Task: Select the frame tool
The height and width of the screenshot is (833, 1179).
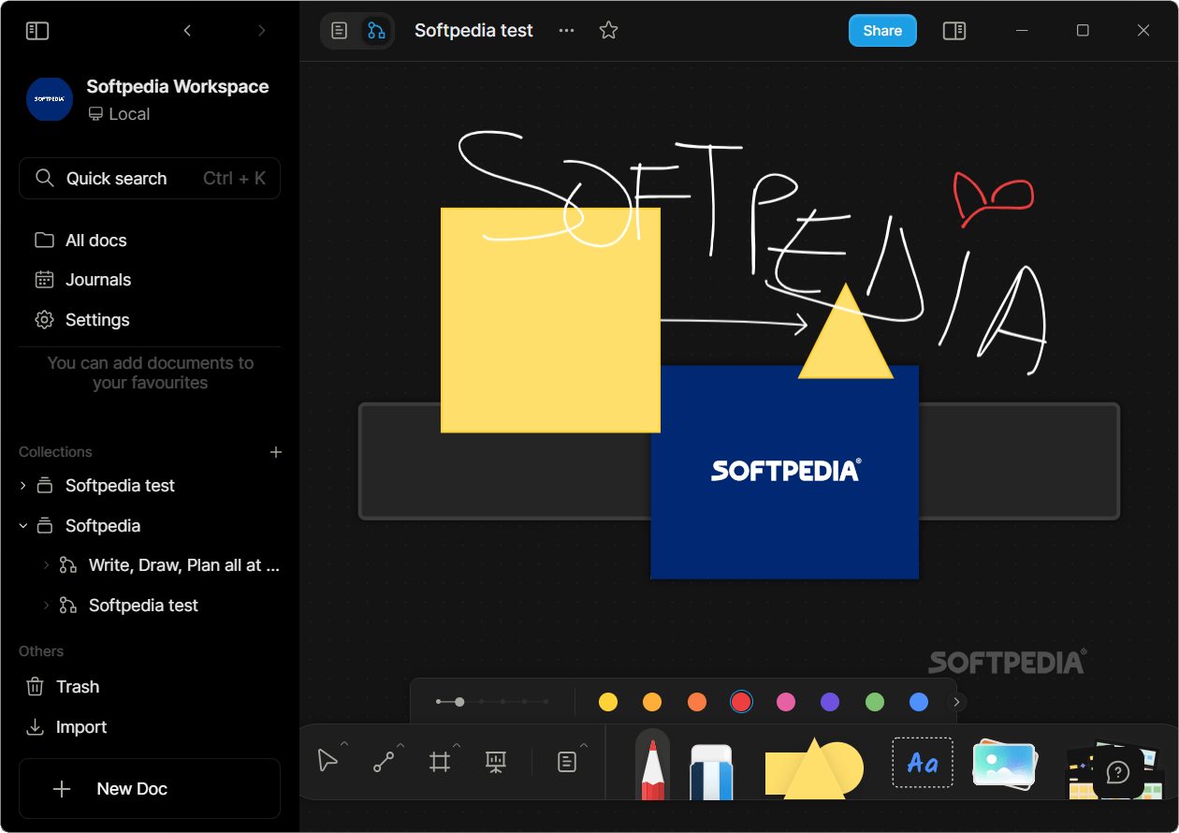Action: click(x=440, y=762)
